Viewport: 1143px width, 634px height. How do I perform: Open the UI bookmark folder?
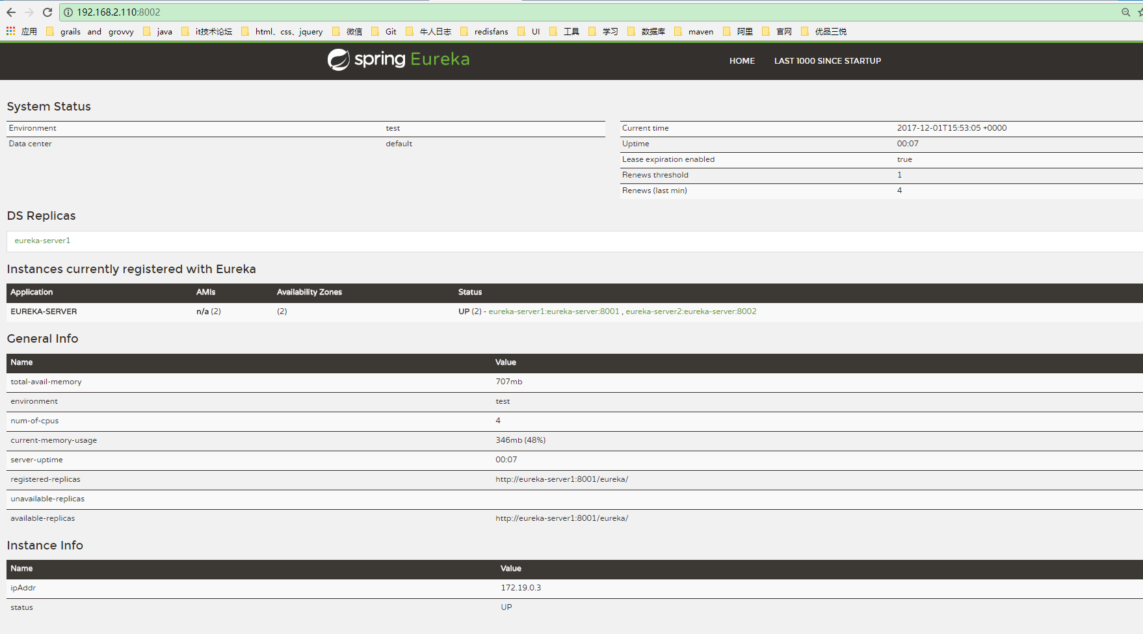click(529, 31)
